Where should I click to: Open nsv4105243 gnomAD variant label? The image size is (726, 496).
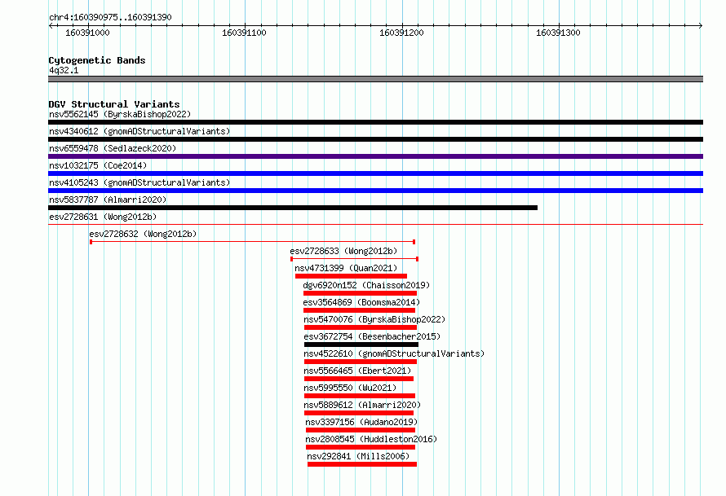coord(139,182)
